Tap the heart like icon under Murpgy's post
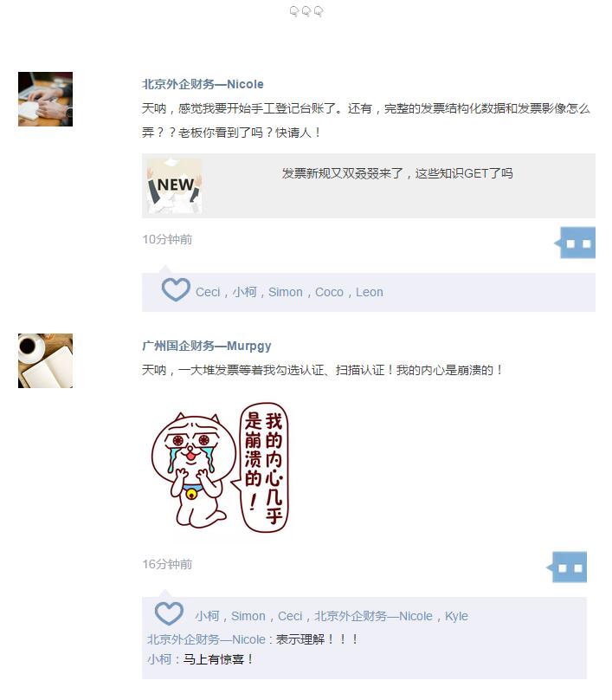This screenshot has width=612, height=700. coord(169,613)
